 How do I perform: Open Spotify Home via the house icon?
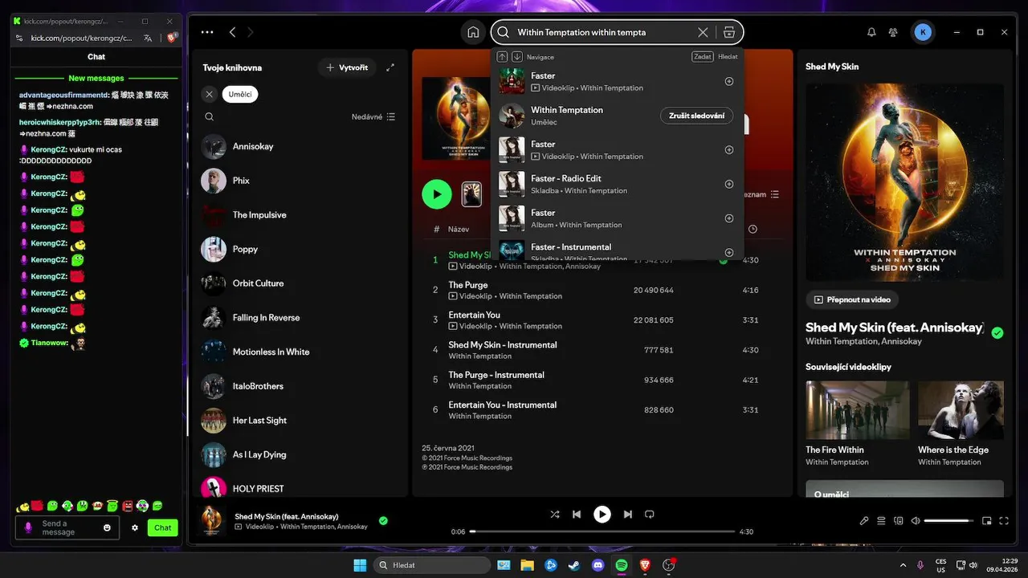pos(473,32)
